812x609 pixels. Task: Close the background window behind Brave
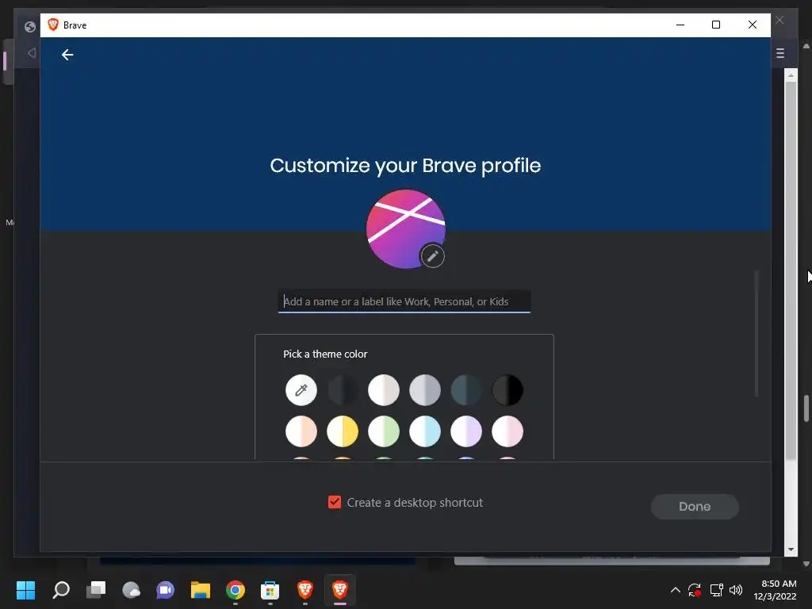click(x=779, y=20)
